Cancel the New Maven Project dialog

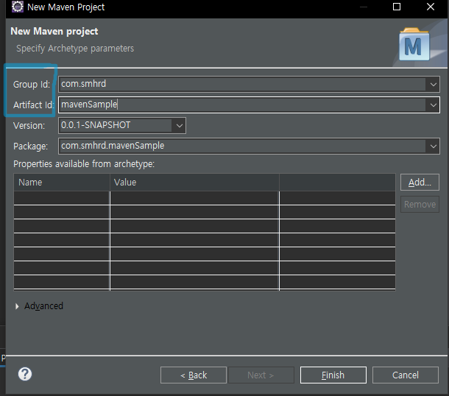(x=405, y=375)
